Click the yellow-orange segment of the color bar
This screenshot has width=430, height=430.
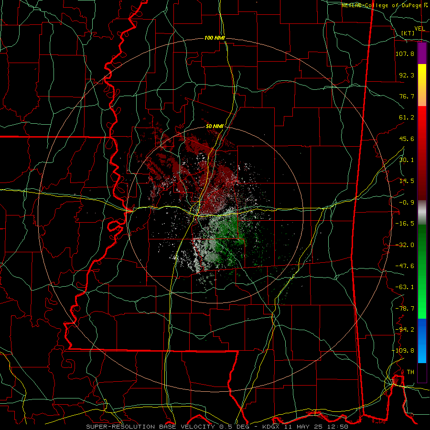pyautogui.click(x=422, y=85)
